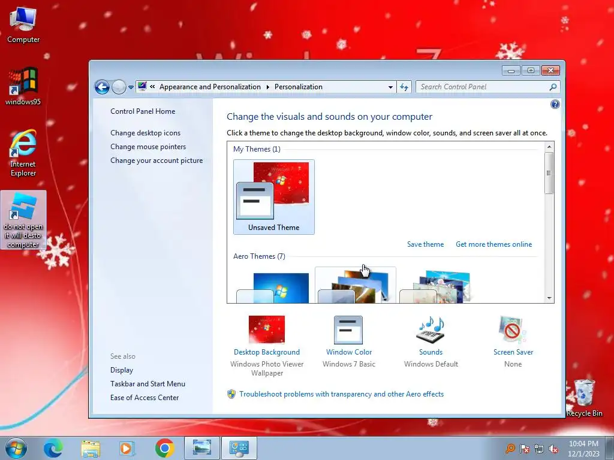This screenshot has height=460, width=614.
Task: Open Change desktop icons
Action: pyautogui.click(x=145, y=133)
